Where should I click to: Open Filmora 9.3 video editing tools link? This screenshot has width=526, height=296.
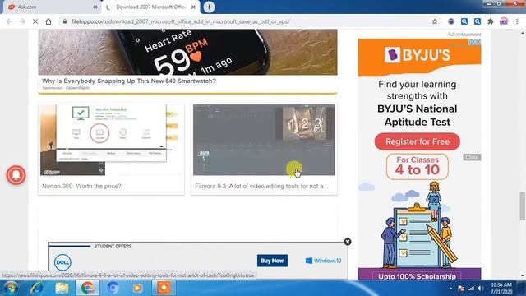(x=261, y=186)
